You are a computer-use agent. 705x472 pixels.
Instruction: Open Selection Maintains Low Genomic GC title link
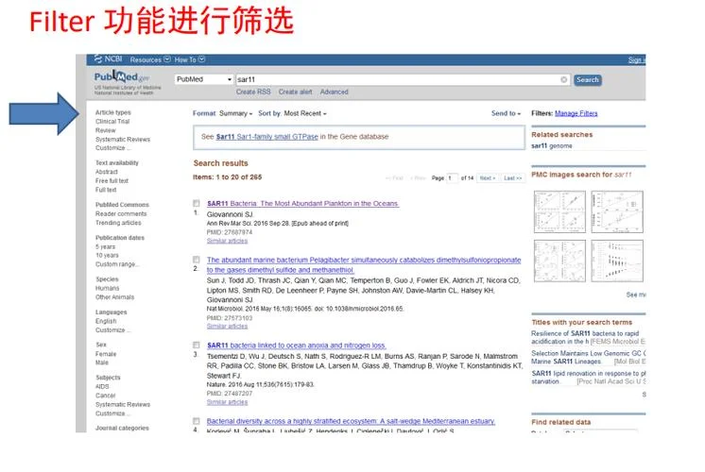click(x=588, y=357)
